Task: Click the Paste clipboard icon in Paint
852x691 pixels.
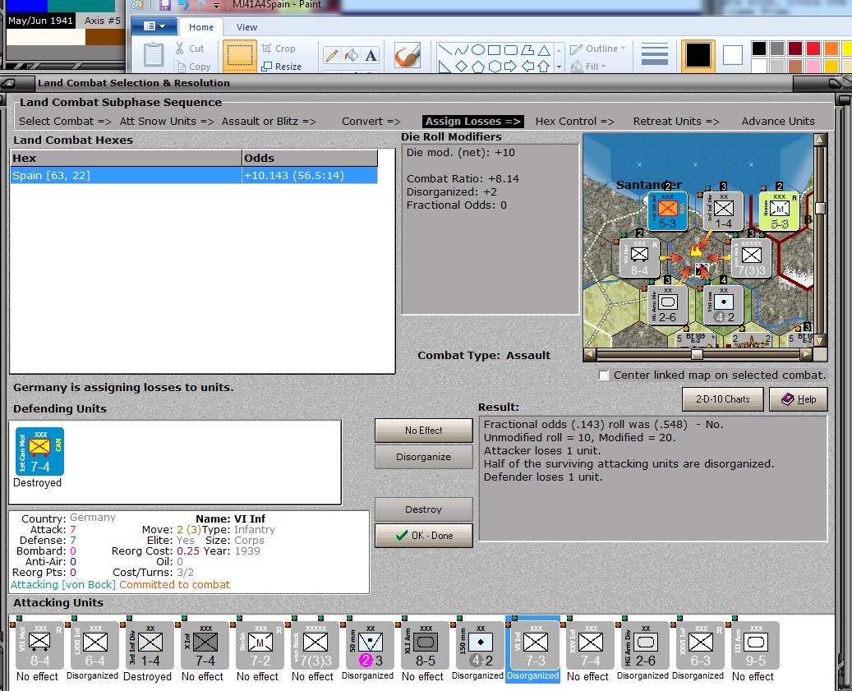Action: click(x=154, y=55)
